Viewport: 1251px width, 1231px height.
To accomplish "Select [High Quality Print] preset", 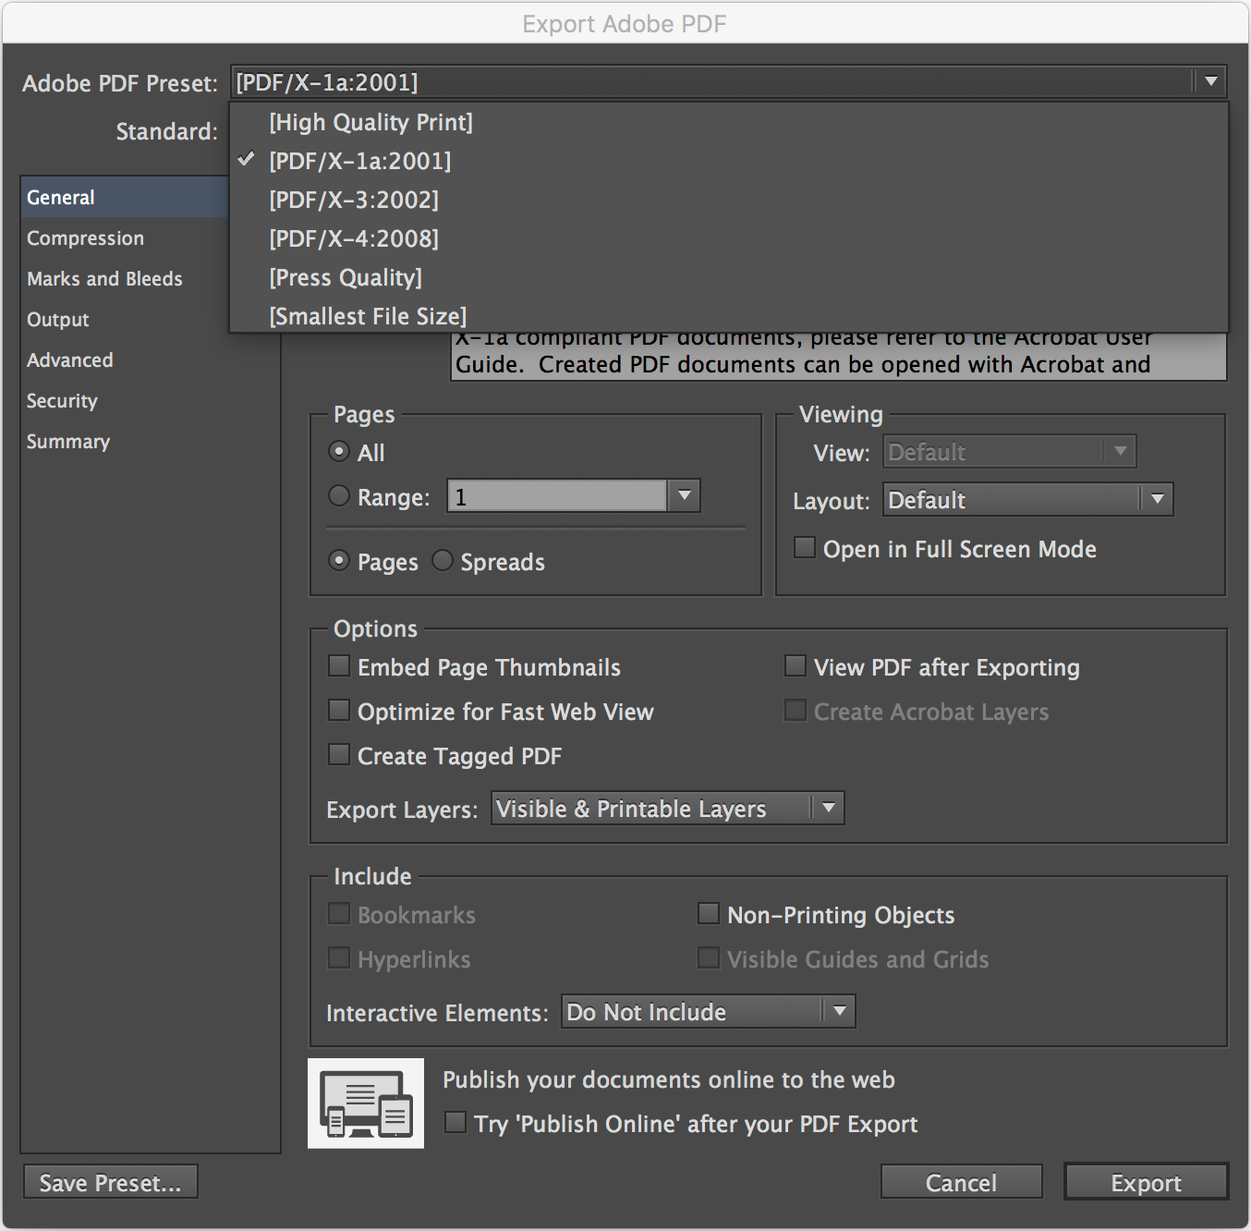I will pyautogui.click(x=729, y=122).
